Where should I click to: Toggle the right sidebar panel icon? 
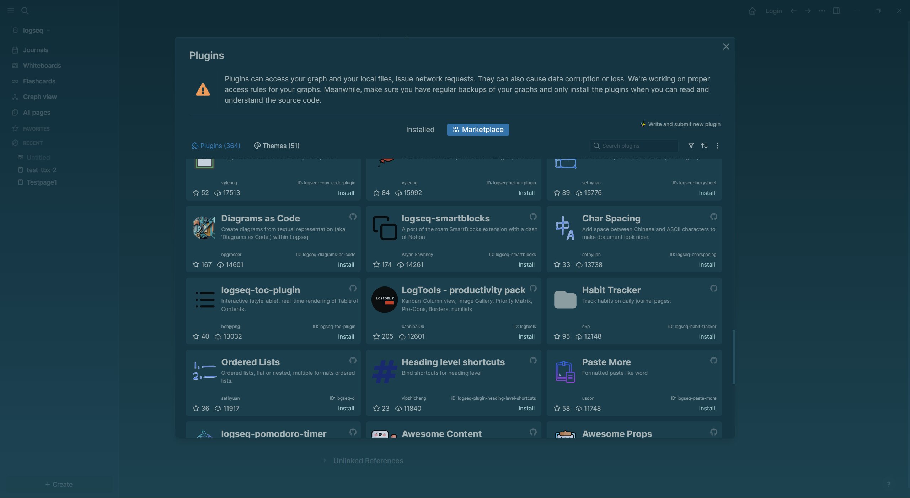pos(836,11)
